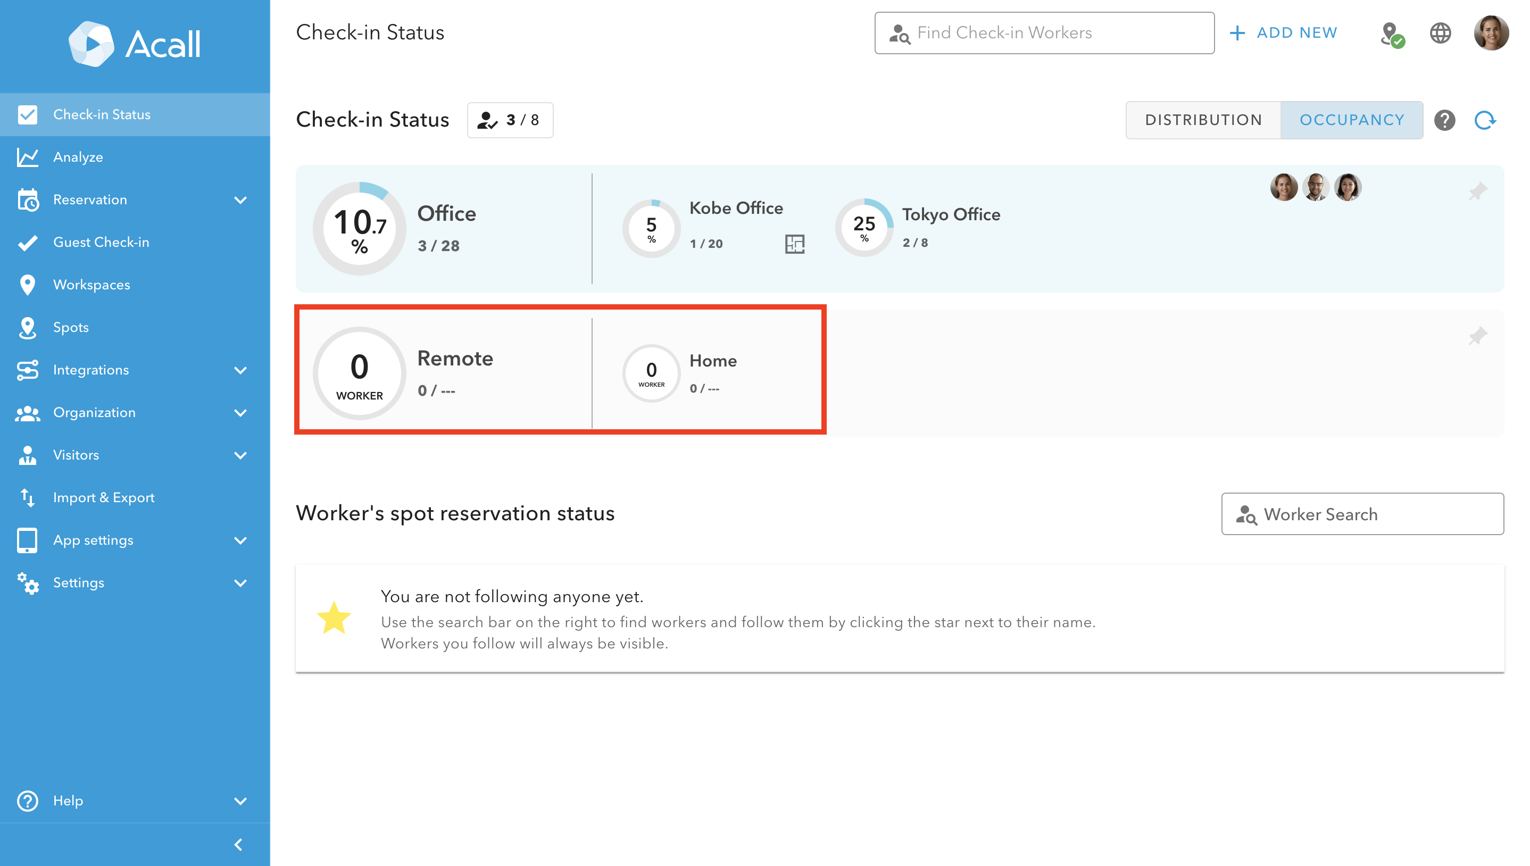The image size is (1530, 866).
Task: Switch to Occupancy view
Action: 1352,120
